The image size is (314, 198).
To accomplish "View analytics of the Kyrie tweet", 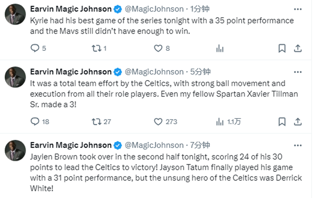I will point(220,48).
